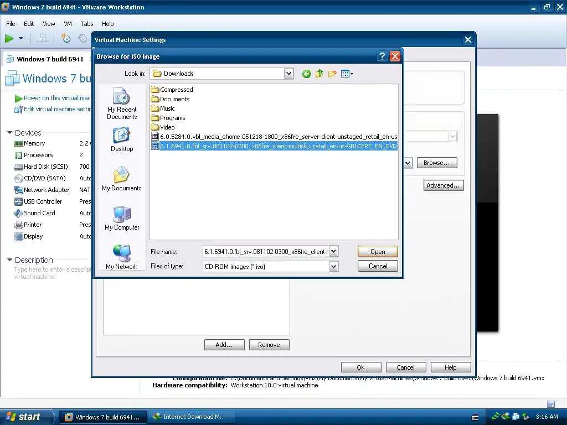Select the 6.1.6941.0 fbl_srv ISO file
567x425 pixels.
[x=274, y=146]
